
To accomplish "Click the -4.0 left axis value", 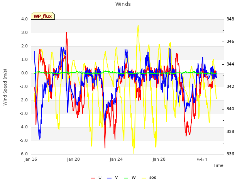I will tap(24, 127).
